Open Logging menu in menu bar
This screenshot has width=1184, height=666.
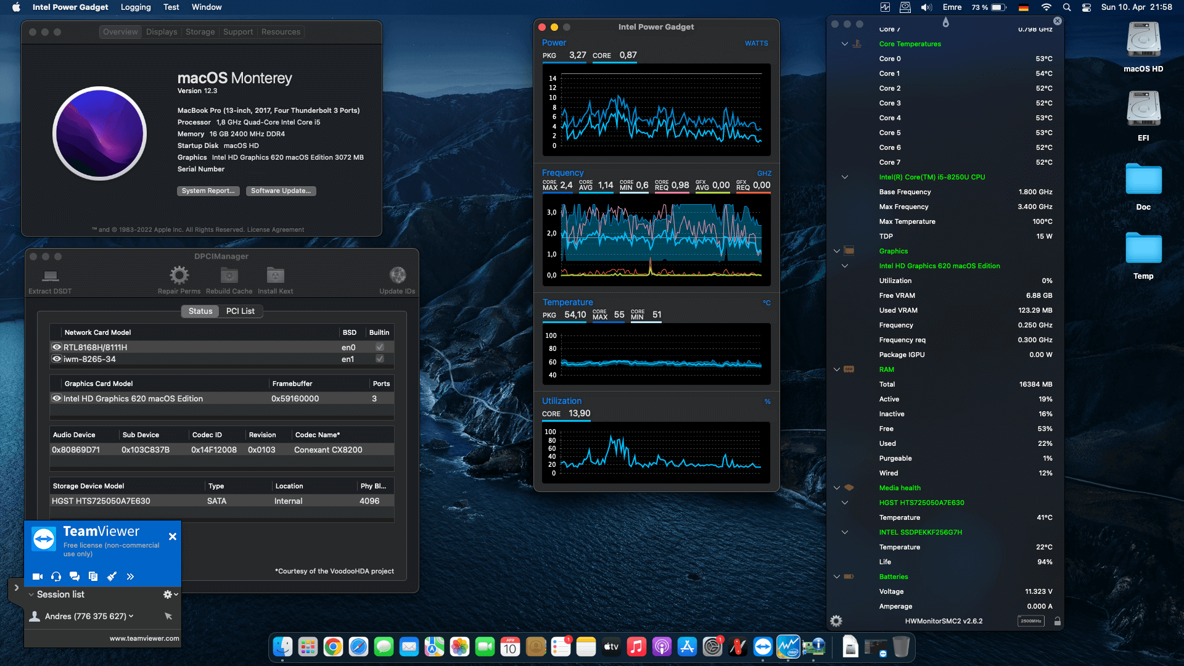tap(136, 7)
